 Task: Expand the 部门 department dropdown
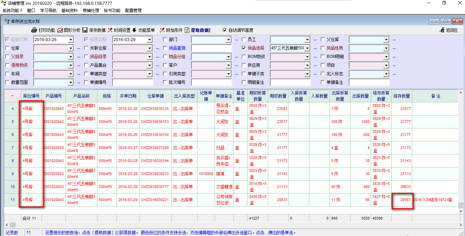228,40
